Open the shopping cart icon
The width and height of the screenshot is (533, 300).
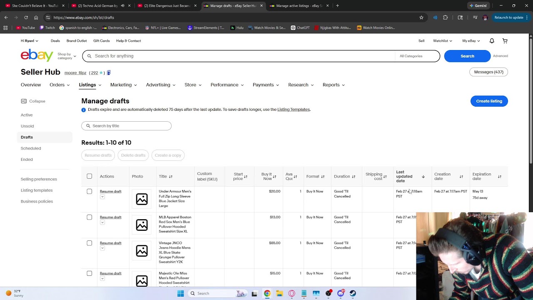pos(505,41)
